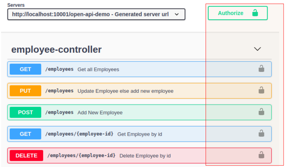287x167 pixels.
Task: Click the green unlocked padlock inside Authorize
Action: click(x=255, y=13)
